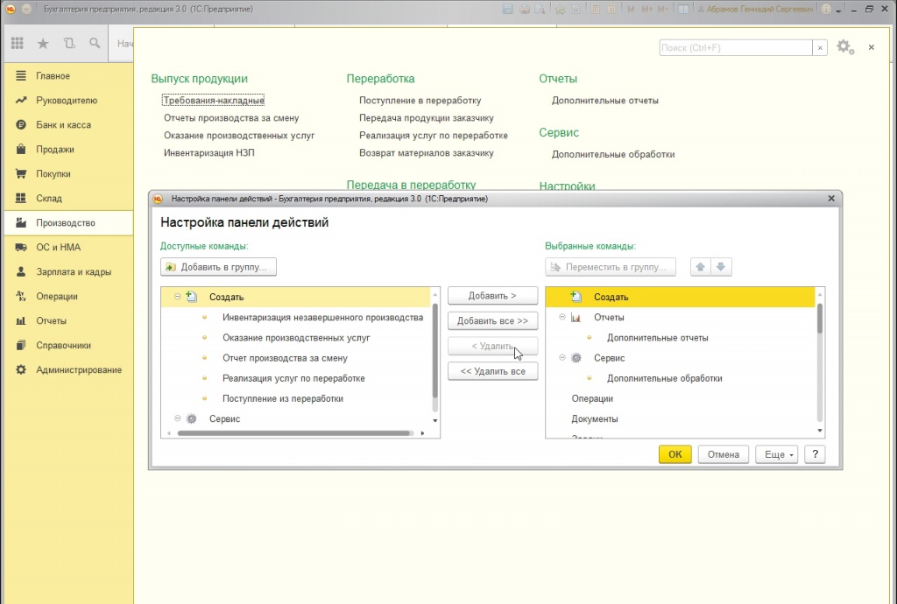Click the Print icon in title bar
This screenshot has height=604, width=897.
tap(524, 9)
